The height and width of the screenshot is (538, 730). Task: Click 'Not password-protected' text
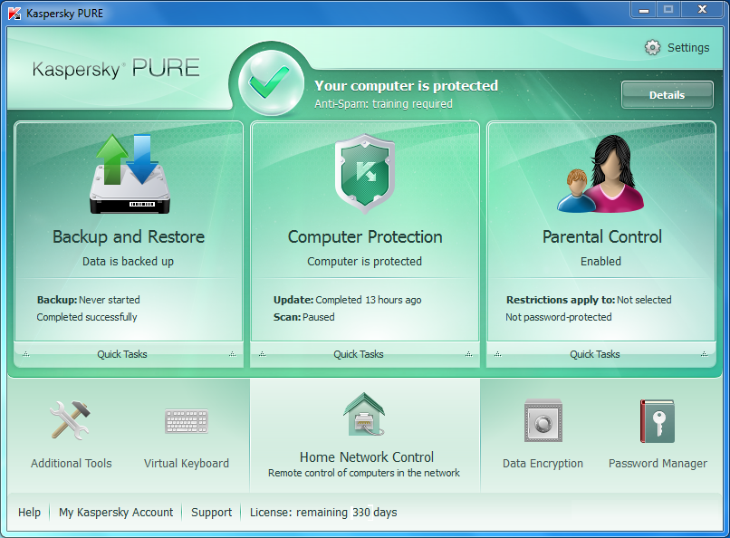click(x=559, y=317)
